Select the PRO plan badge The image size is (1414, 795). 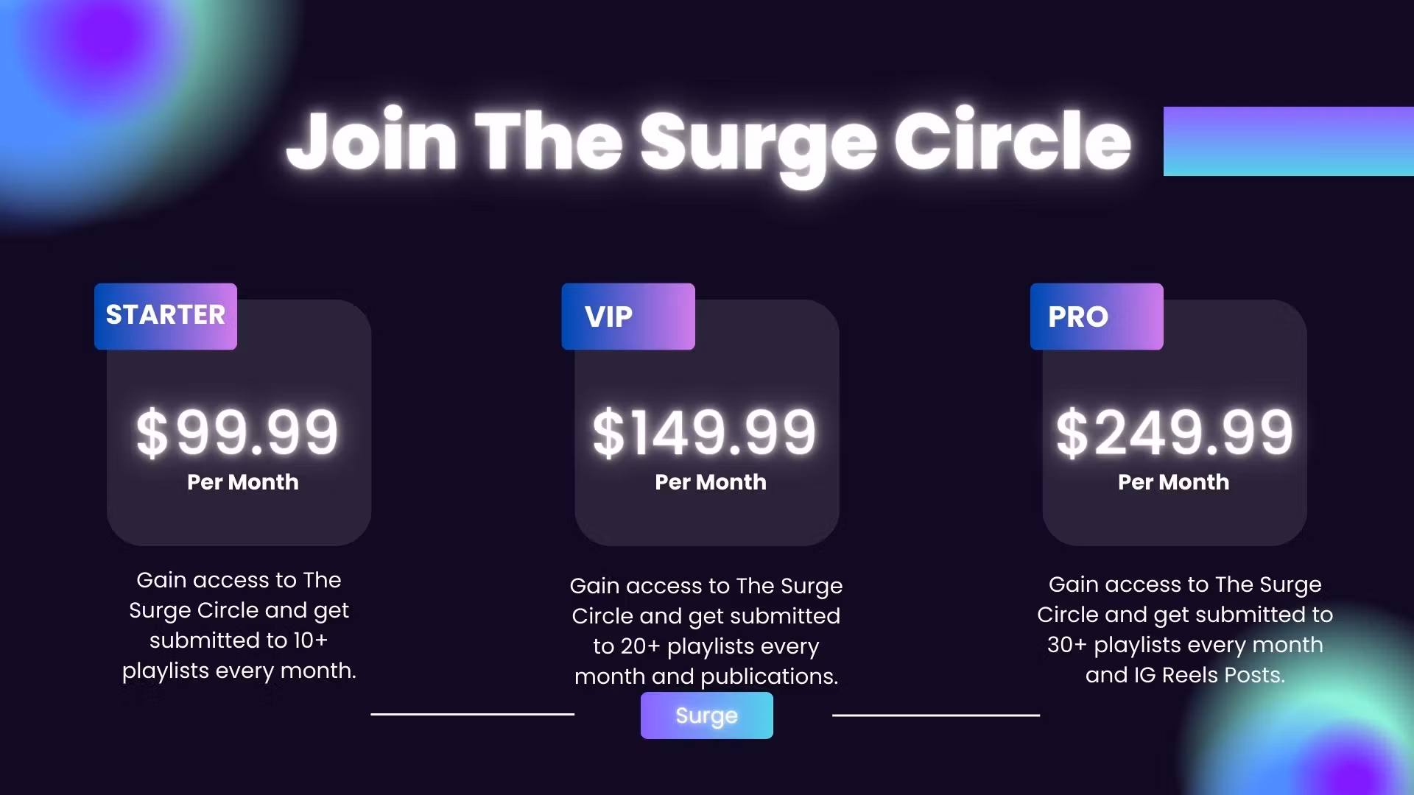[1096, 317]
